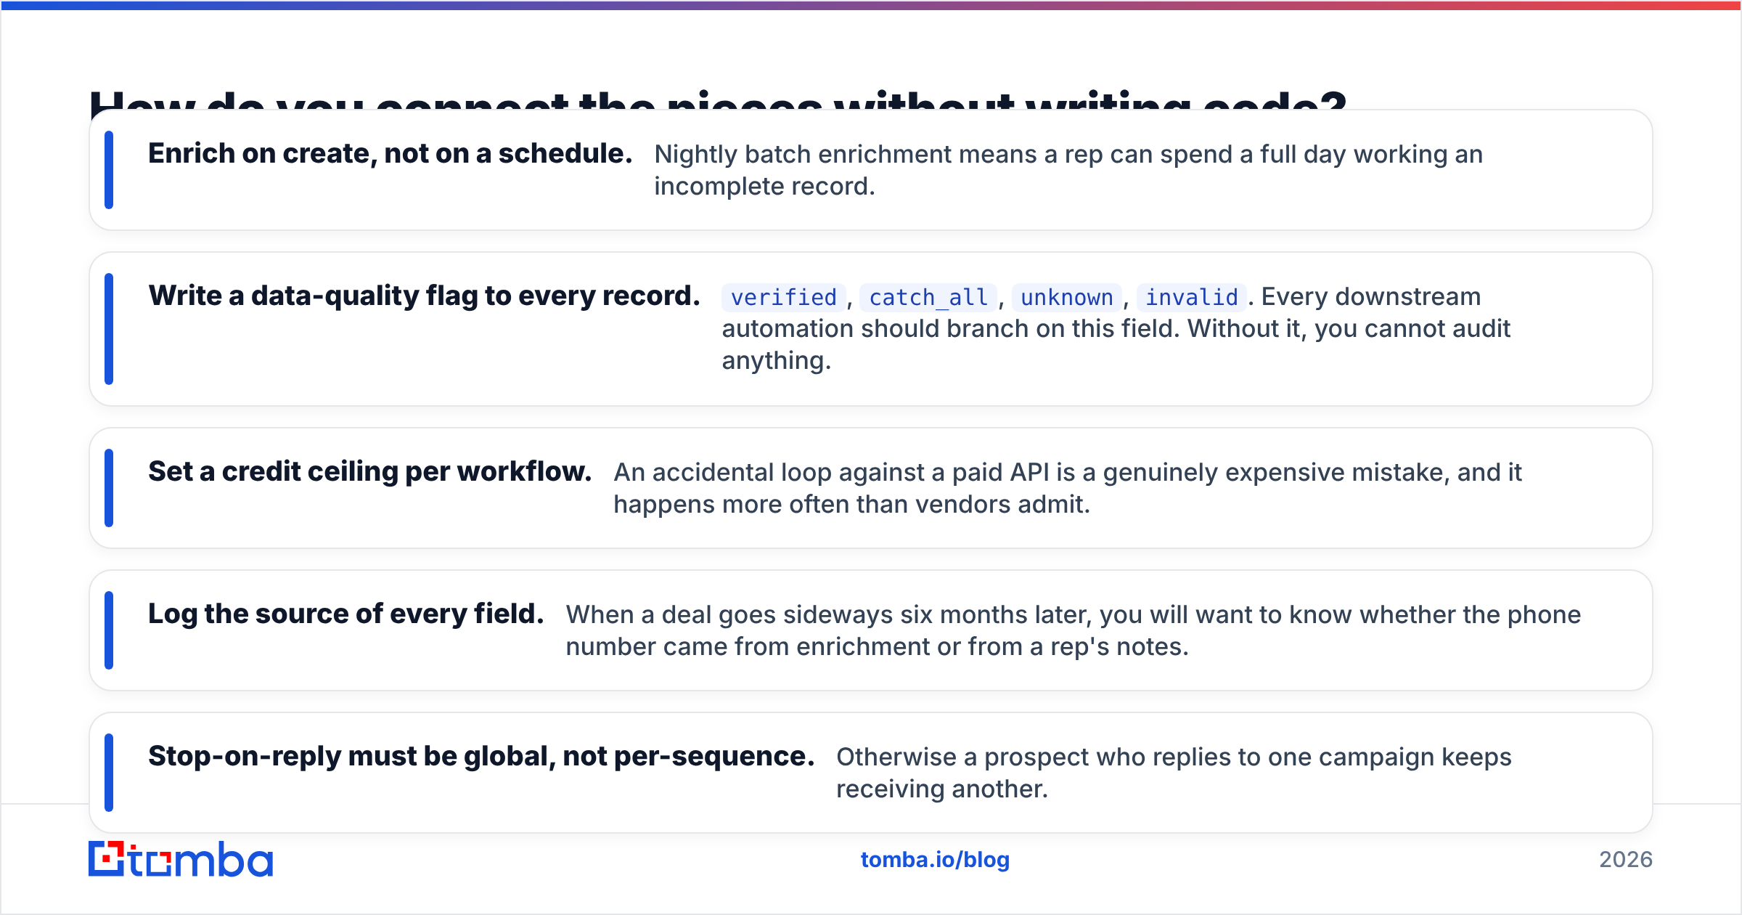Select 'Stop-on-reply must be global' heading
Image resolution: width=1742 pixels, height=915 pixels.
481,757
